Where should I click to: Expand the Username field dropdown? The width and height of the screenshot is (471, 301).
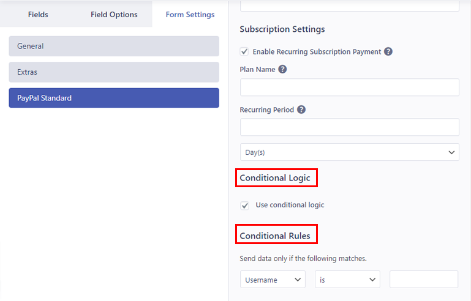coord(273,280)
